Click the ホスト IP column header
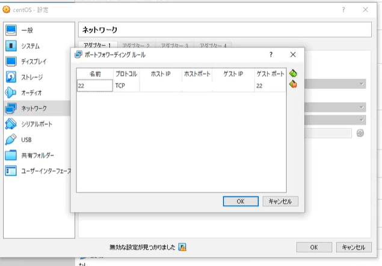The height and width of the screenshot is (266, 382). tap(161, 74)
